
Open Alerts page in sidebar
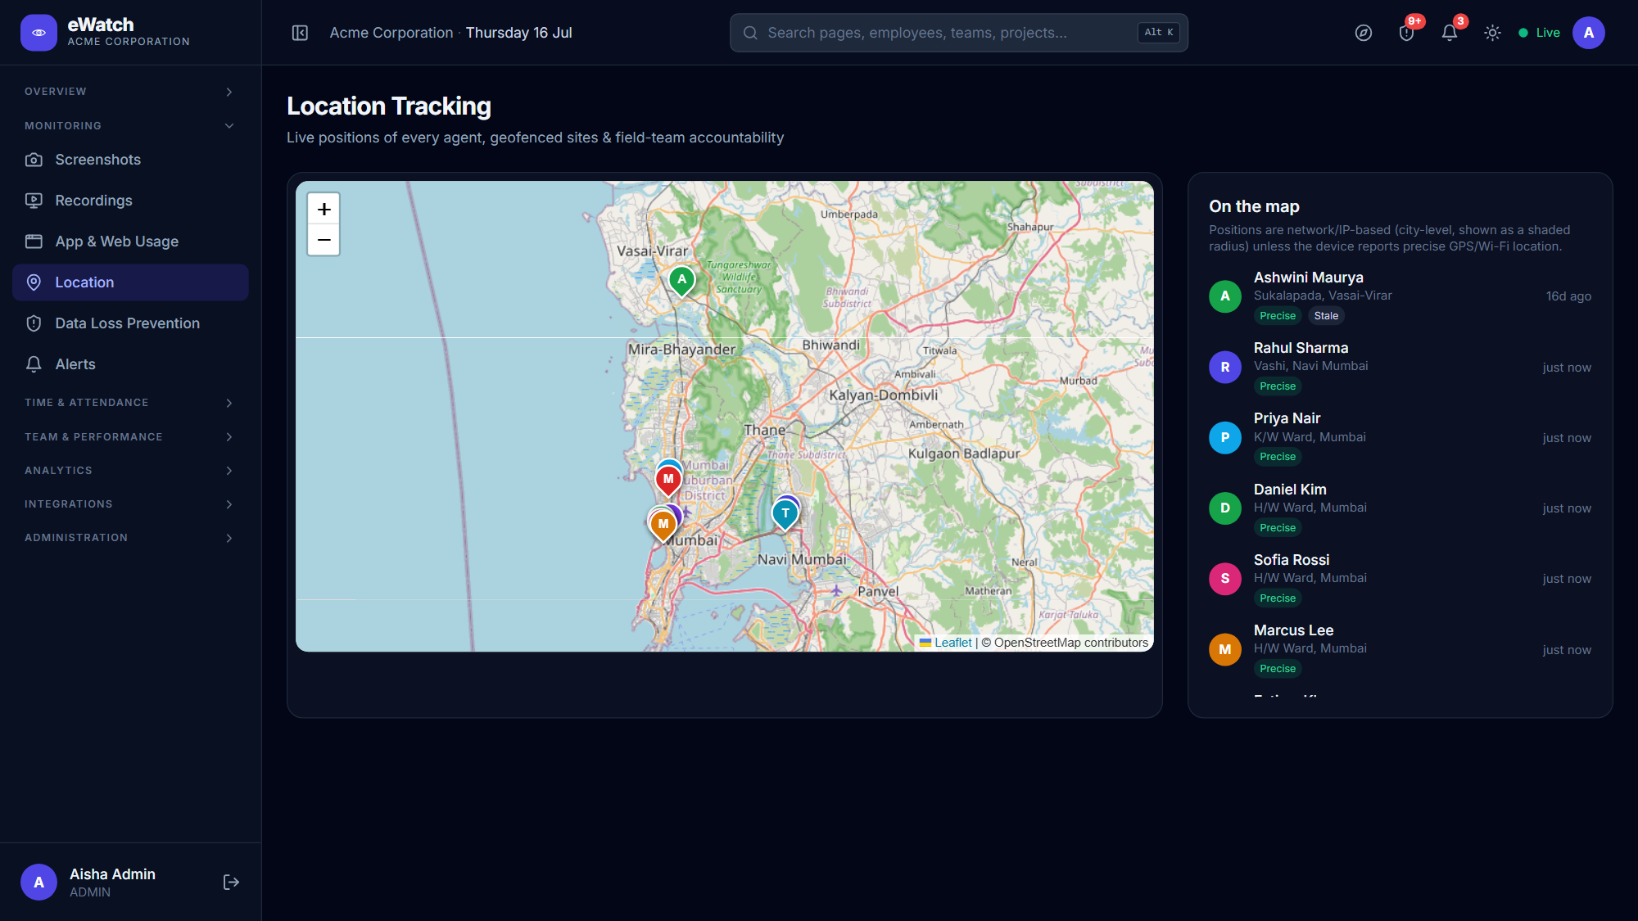pyautogui.click(x=130, y=364)
